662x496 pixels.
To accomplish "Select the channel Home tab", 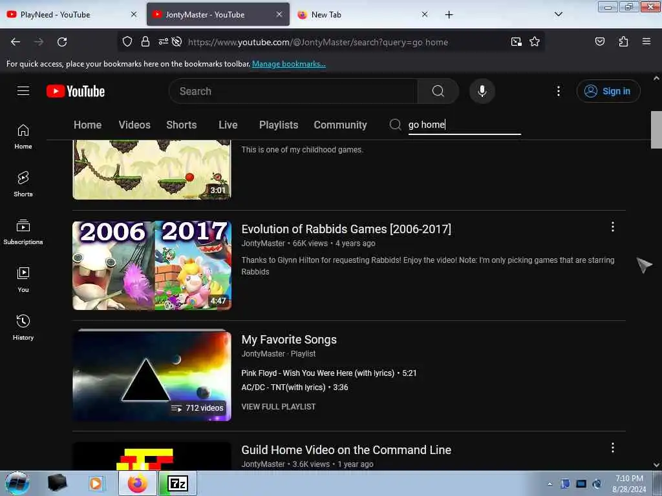I will coord(87,125).
